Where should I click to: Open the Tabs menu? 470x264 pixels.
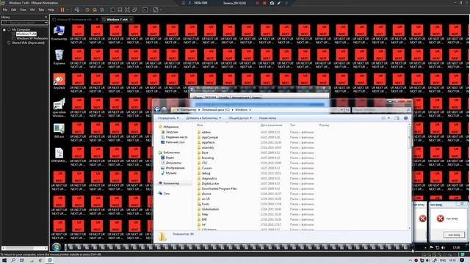[x=41, y=10]
